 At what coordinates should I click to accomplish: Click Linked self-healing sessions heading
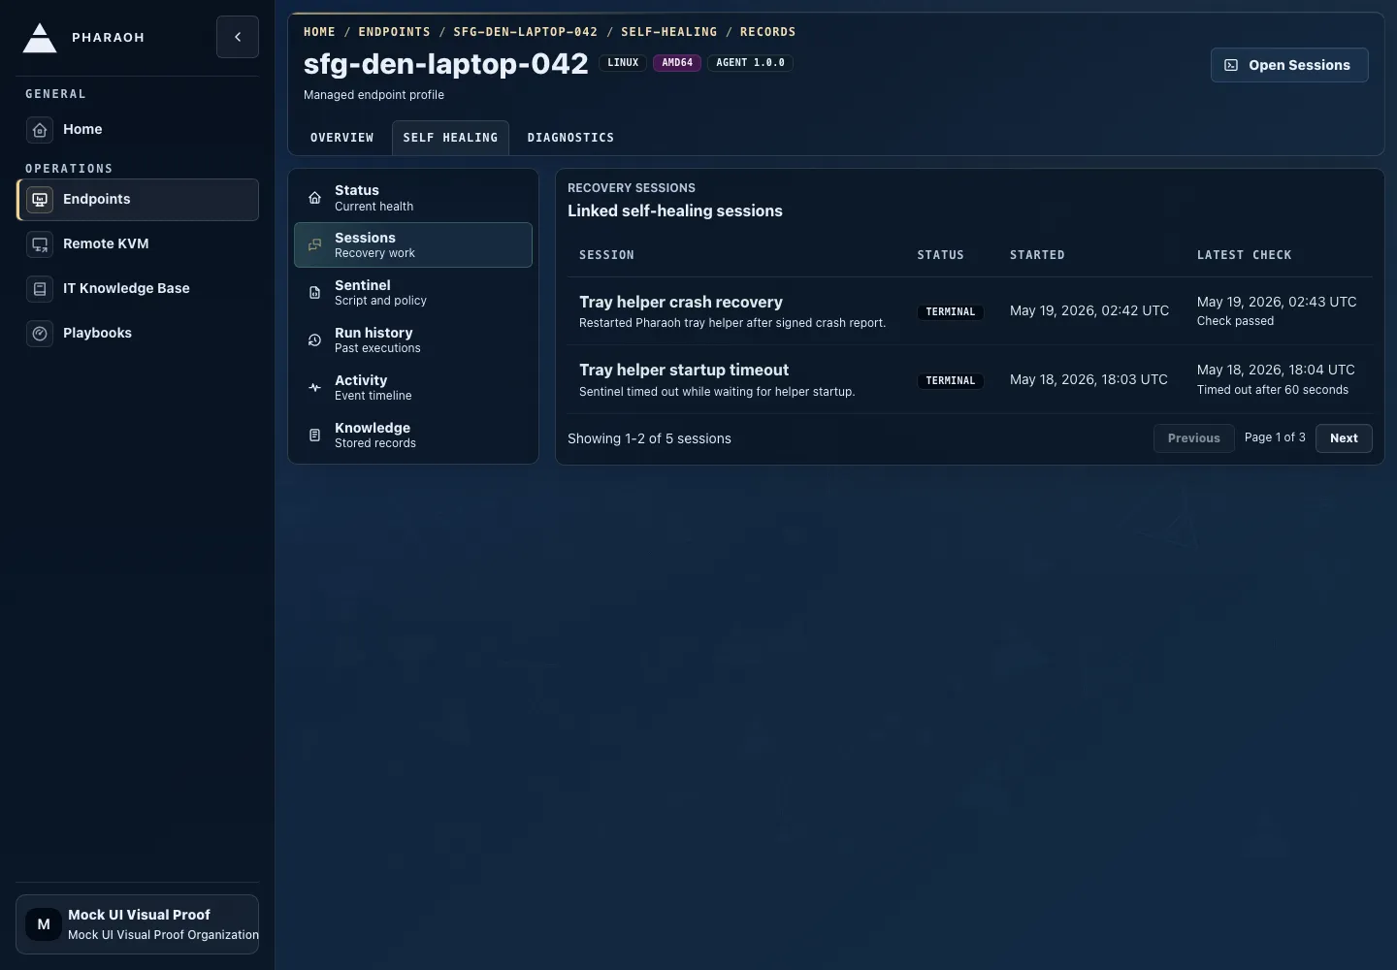click(x=675, y=210)
